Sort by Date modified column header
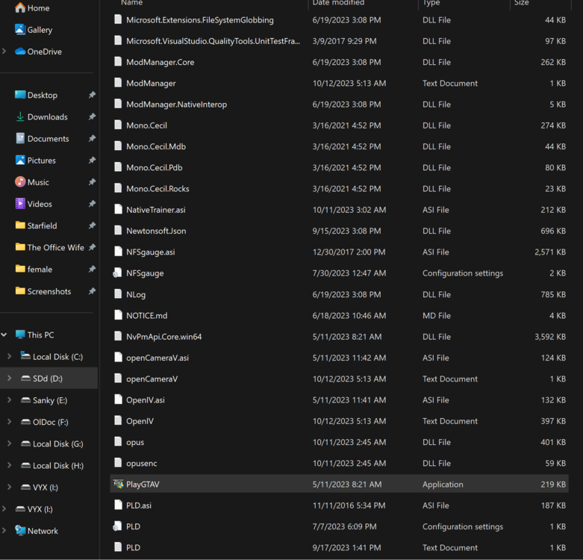The image size is (583, 560). (x=338, y=2)
